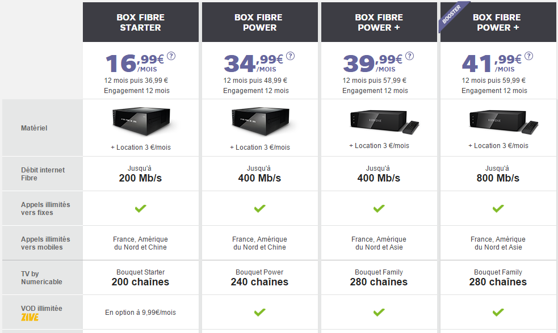Toggle the VOD checkmark in the last Power + column
Image resolution: width=558 pixels, height=333 pixels.
pos(498,312)
